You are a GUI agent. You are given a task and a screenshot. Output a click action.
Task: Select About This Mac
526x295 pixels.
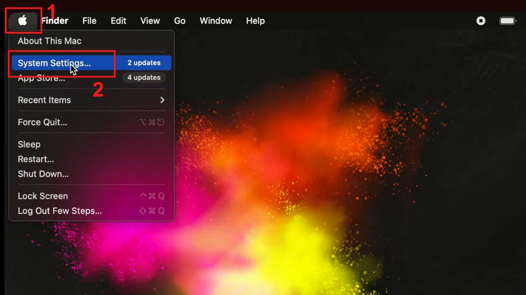pos(92,41)
